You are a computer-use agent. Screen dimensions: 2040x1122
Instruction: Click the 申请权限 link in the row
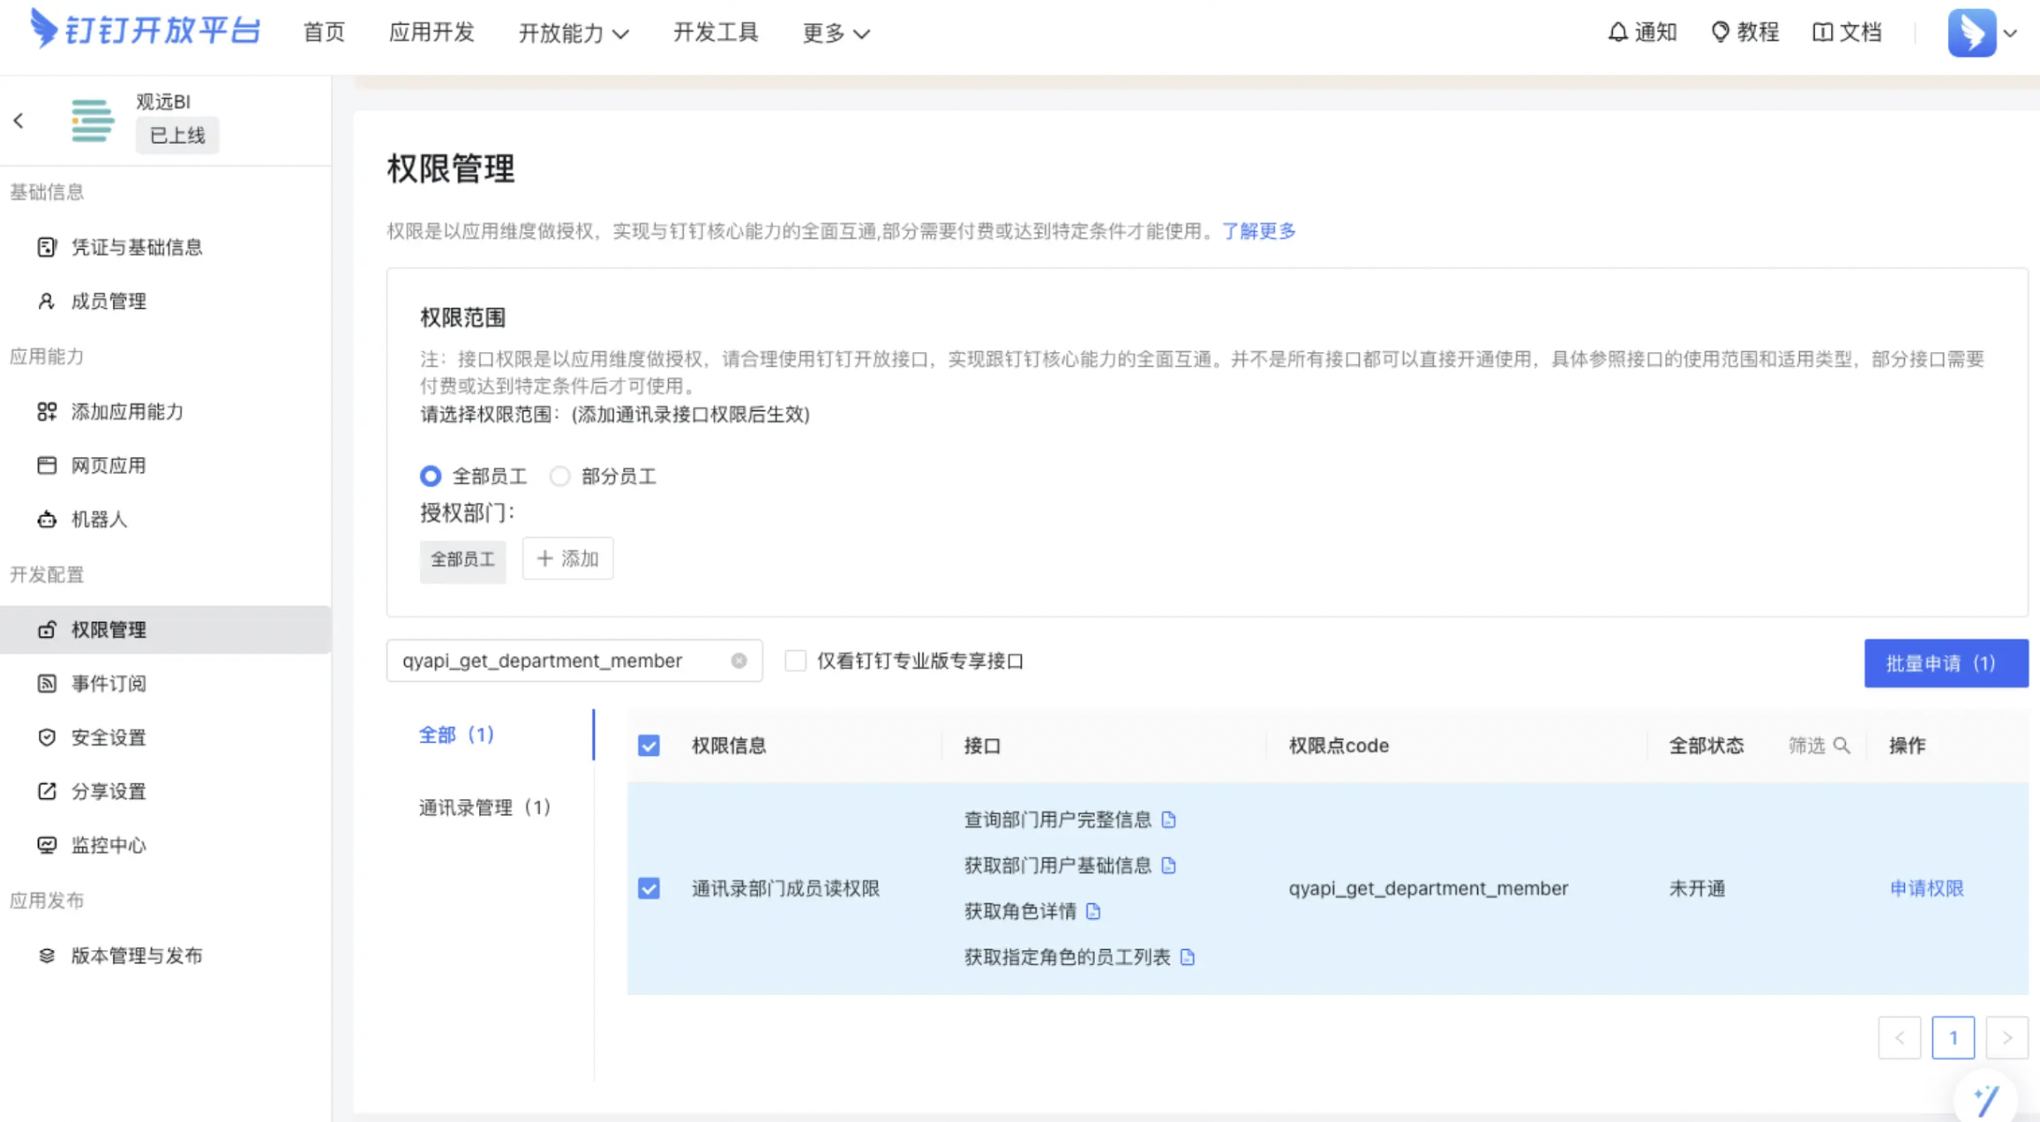pyautogui.click(x=1926, y=888)
